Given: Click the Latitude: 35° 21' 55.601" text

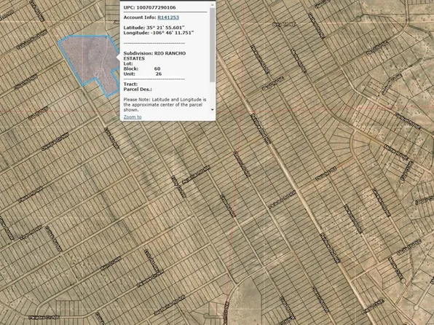Looking at the screenshot, I should (154, 28).
